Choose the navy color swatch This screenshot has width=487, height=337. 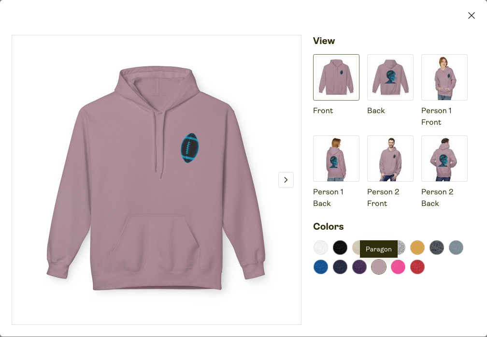tap(340, 267)
